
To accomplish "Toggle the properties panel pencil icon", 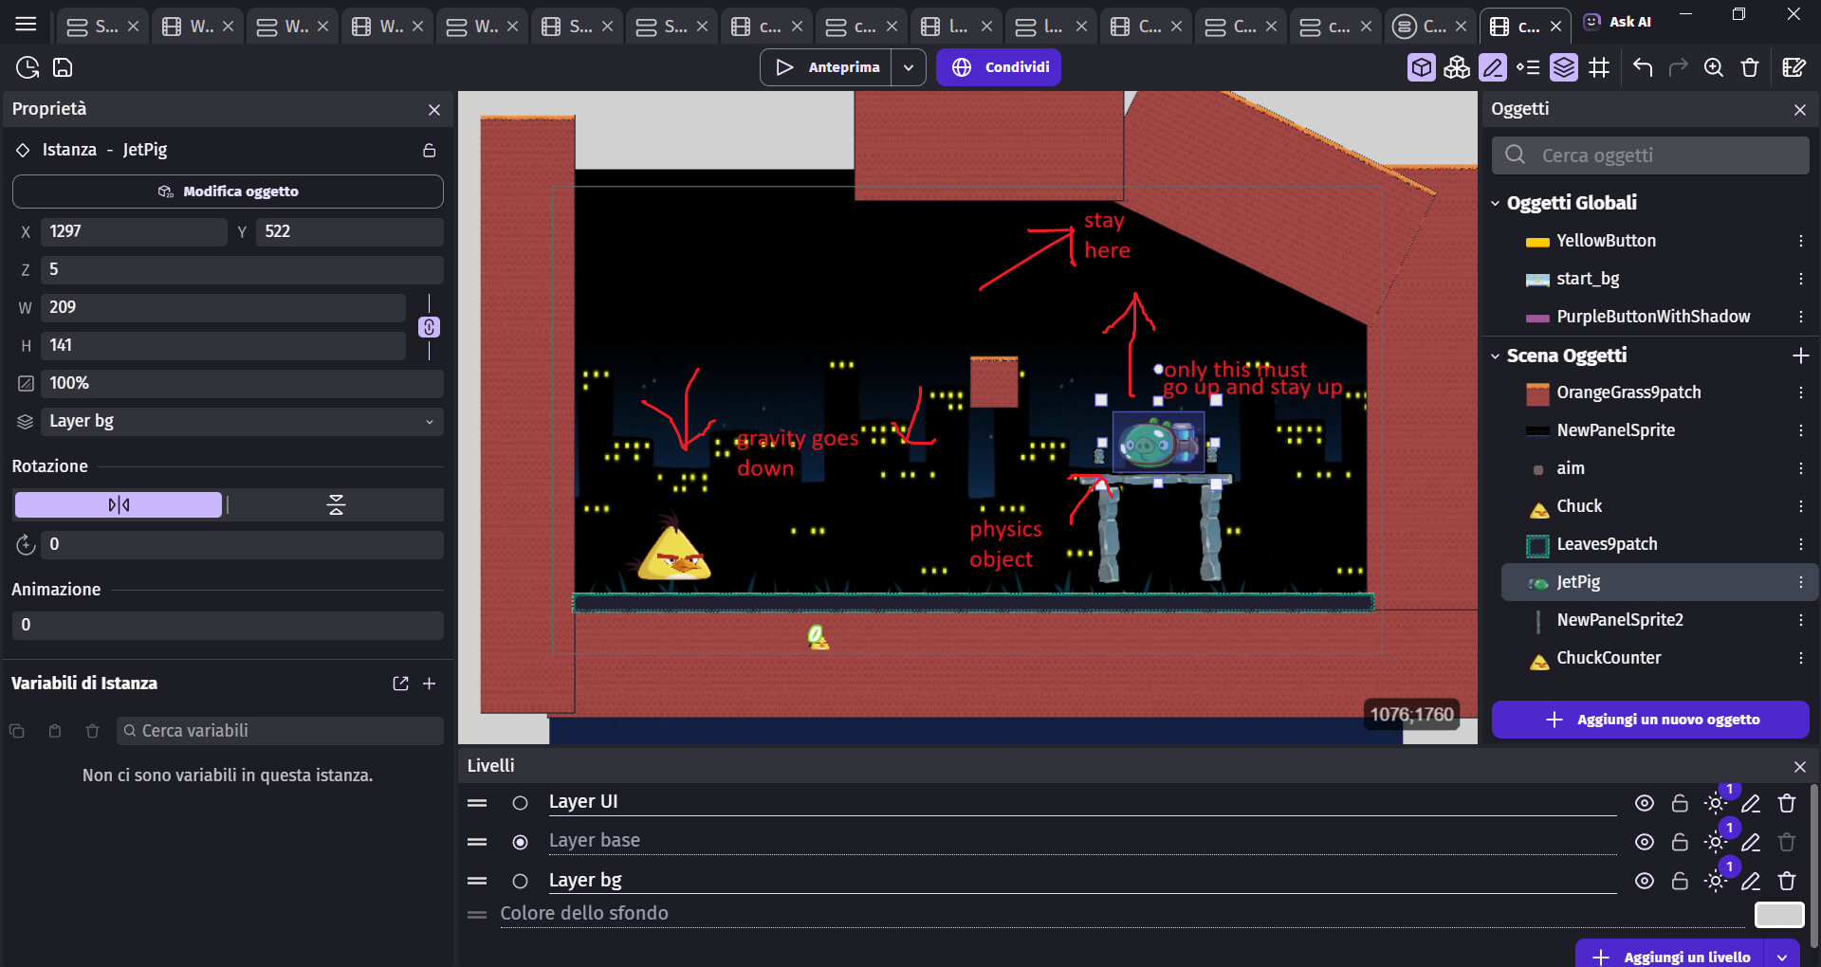I will tap(1493, 67).
